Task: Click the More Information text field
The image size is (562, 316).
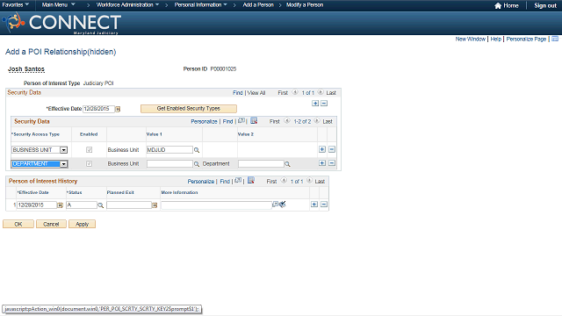Action: point(216,205)
